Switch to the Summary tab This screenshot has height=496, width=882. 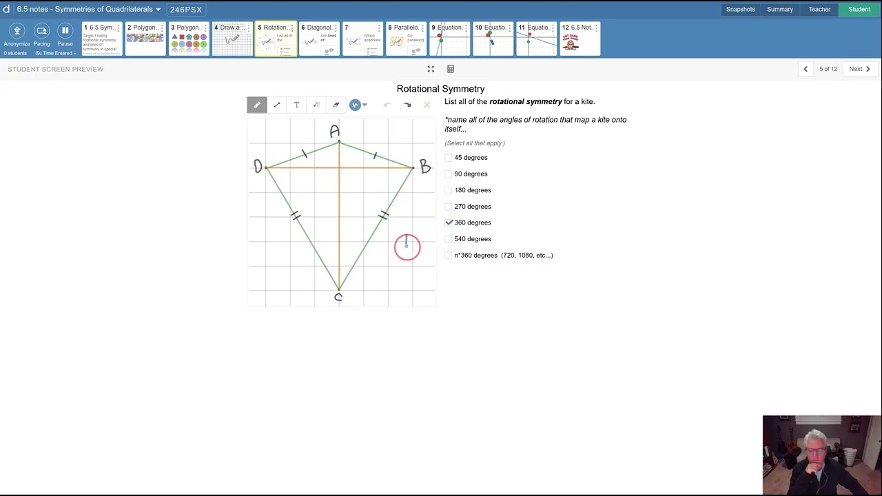[x=780, y=10]
